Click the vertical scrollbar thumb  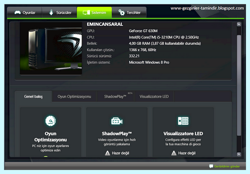[x=239, y=86]
